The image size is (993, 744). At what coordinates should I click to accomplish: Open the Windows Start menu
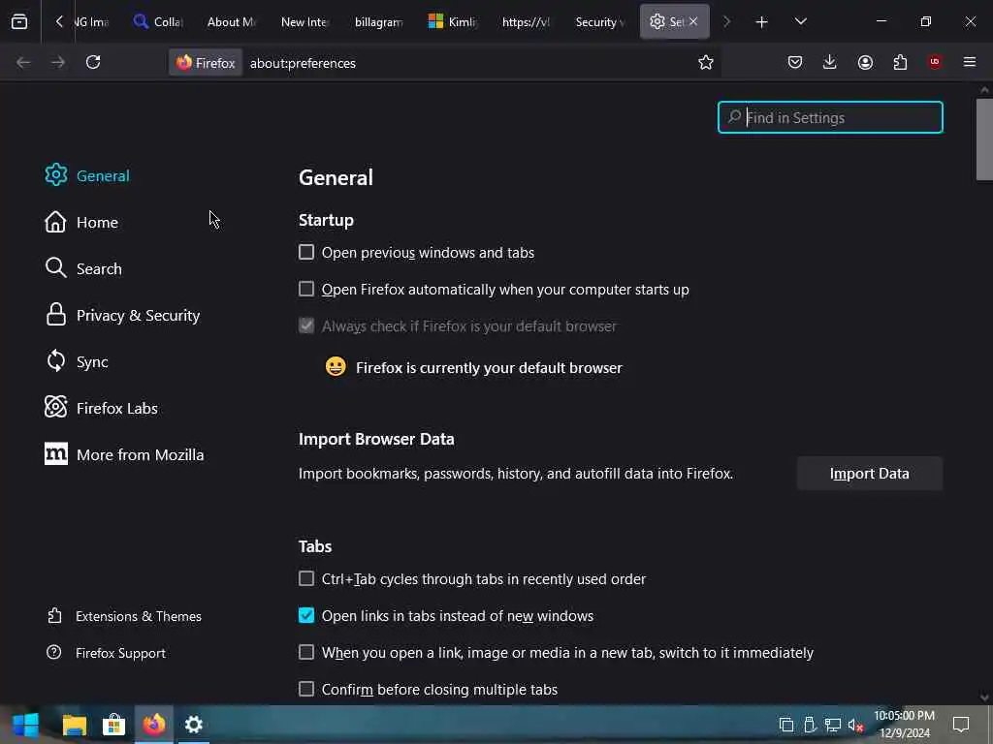[26, 725]
